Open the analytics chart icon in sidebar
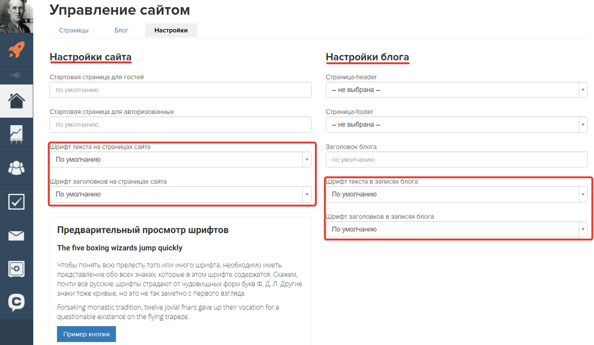 (16, 134)
